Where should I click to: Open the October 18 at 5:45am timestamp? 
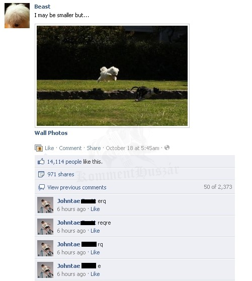[132, 148]
